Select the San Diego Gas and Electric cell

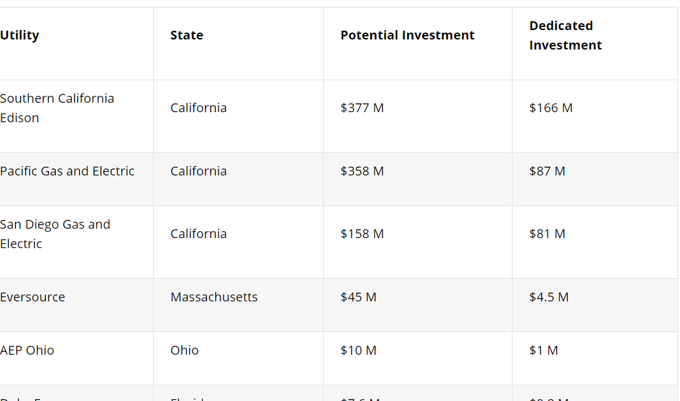[x=55, y=234]
